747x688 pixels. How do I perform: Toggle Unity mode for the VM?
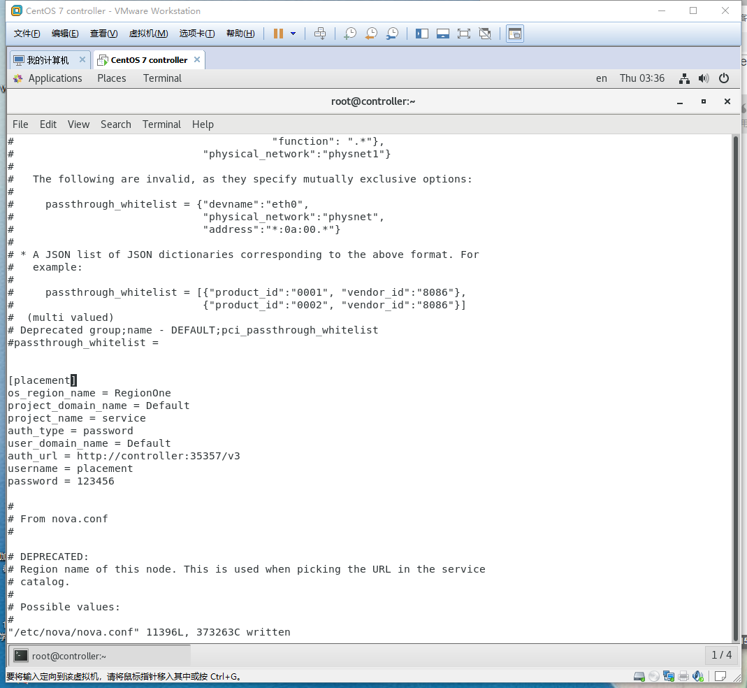tap(485, 33)
